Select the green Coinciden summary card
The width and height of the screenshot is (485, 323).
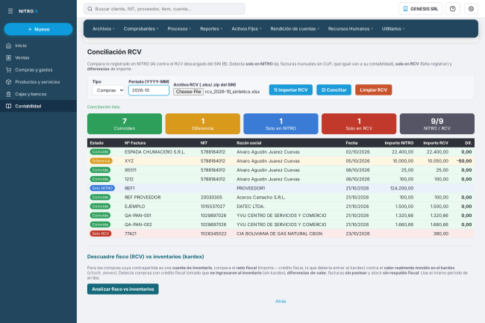point(125,124)
